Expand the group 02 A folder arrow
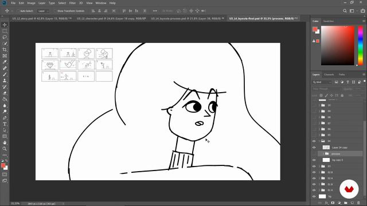 pos(320,178)
